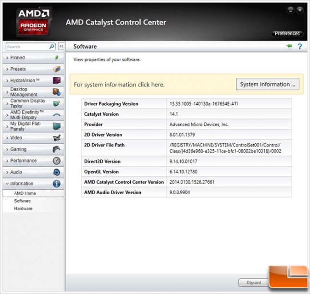310x294 pixels.
Task: Click the System Information button
Action: [x=268, y=84]
